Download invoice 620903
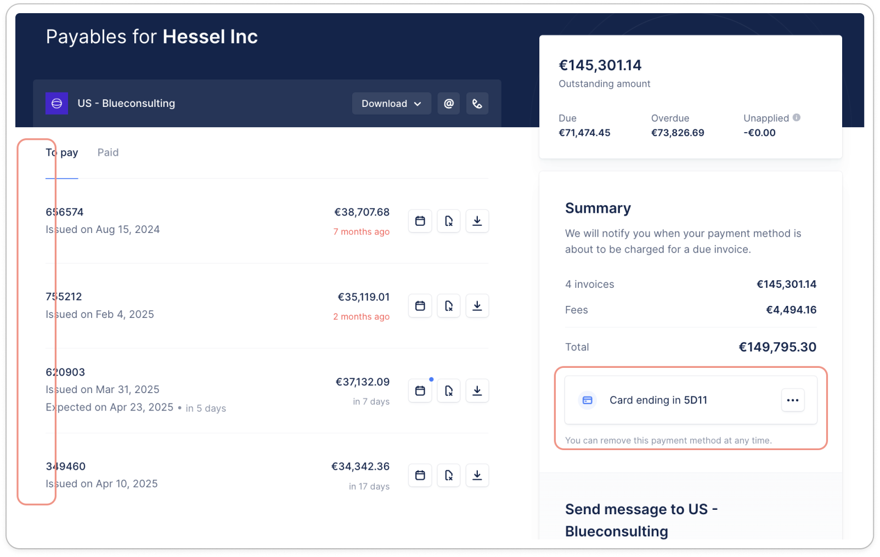This screenshot has width=880, height=557. pos(477,391)
